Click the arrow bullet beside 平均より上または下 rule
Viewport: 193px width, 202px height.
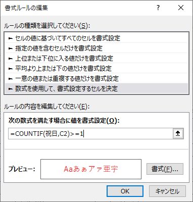coord(11,69)
